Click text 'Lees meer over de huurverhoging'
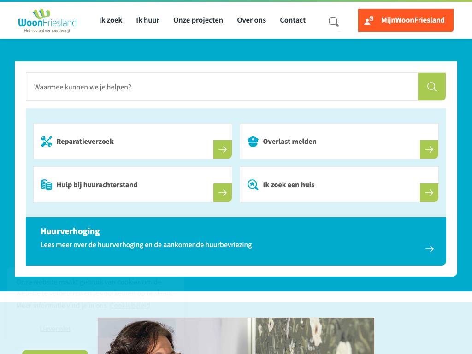The width and height of the screenshot is (472, 354). tap(92, 245)
